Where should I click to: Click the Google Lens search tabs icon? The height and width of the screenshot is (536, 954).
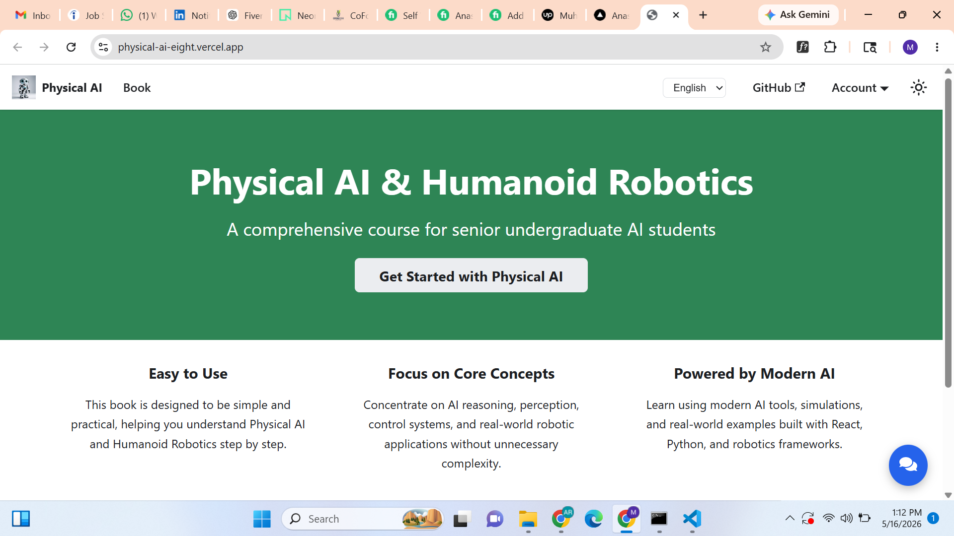point(870,47)
